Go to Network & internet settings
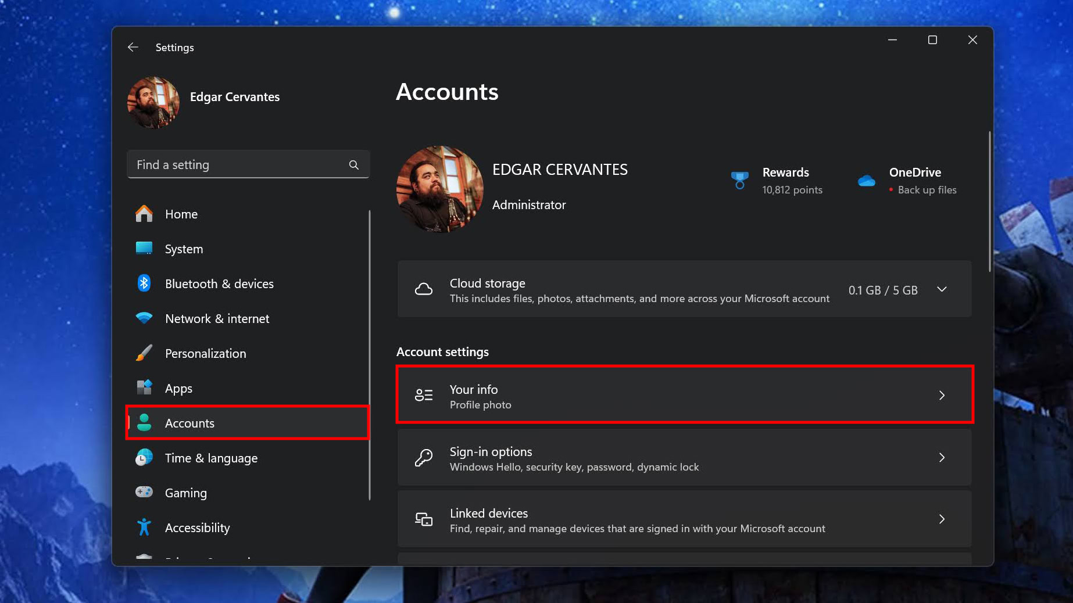The height and width of the screenshot is (603, 1073). click(x=217, y=319)
